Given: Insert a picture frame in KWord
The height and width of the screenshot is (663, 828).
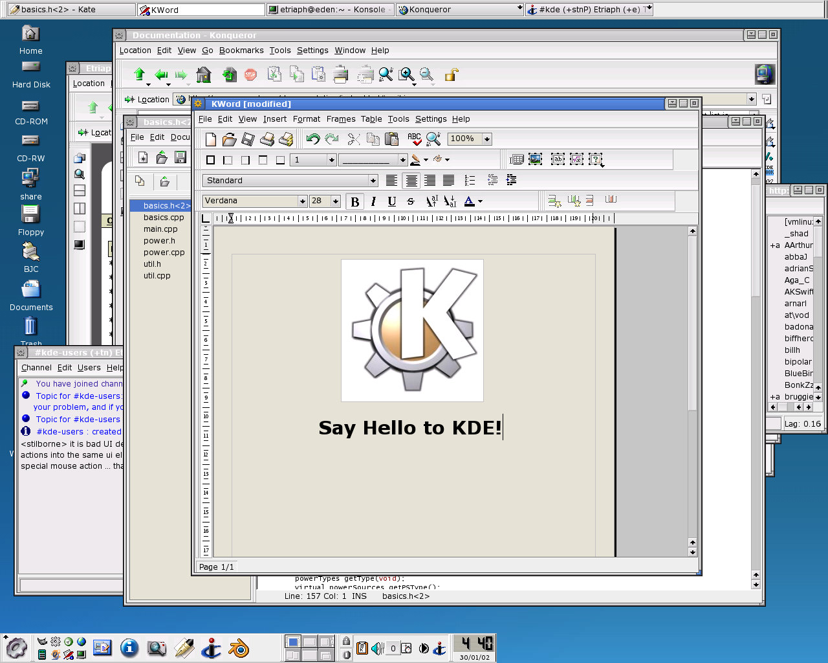Looking at the screenshot, I should 536,159.
